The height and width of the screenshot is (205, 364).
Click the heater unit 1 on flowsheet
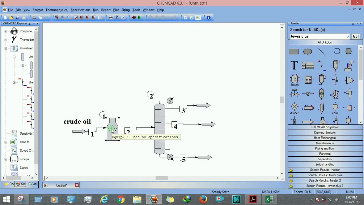pos(113,129)
